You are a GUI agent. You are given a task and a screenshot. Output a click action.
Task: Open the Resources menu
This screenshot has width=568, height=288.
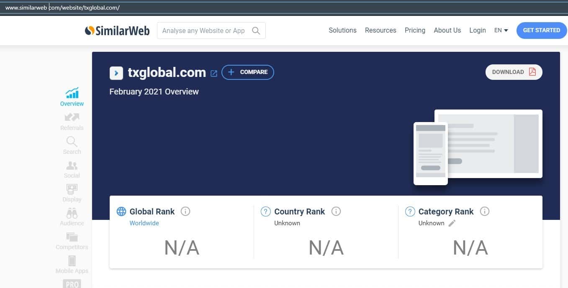380,30
